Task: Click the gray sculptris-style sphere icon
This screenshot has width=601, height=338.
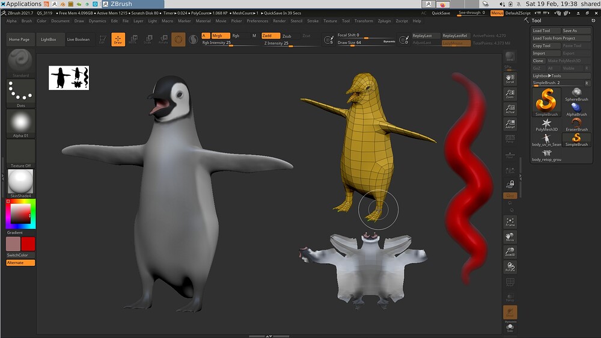Action: click(194, 39)
